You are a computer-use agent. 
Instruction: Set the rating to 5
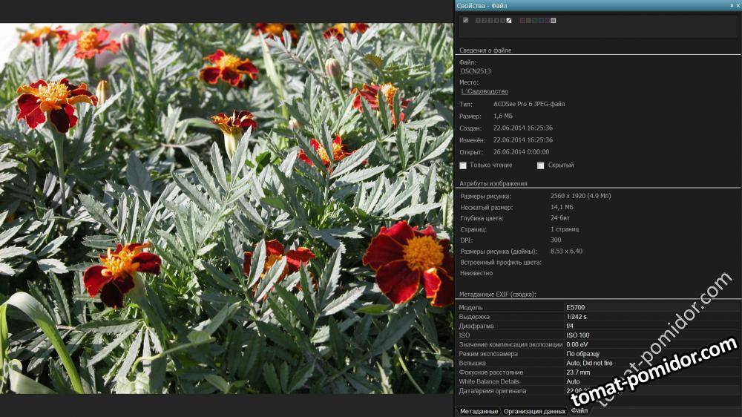(x=502, y=20)
